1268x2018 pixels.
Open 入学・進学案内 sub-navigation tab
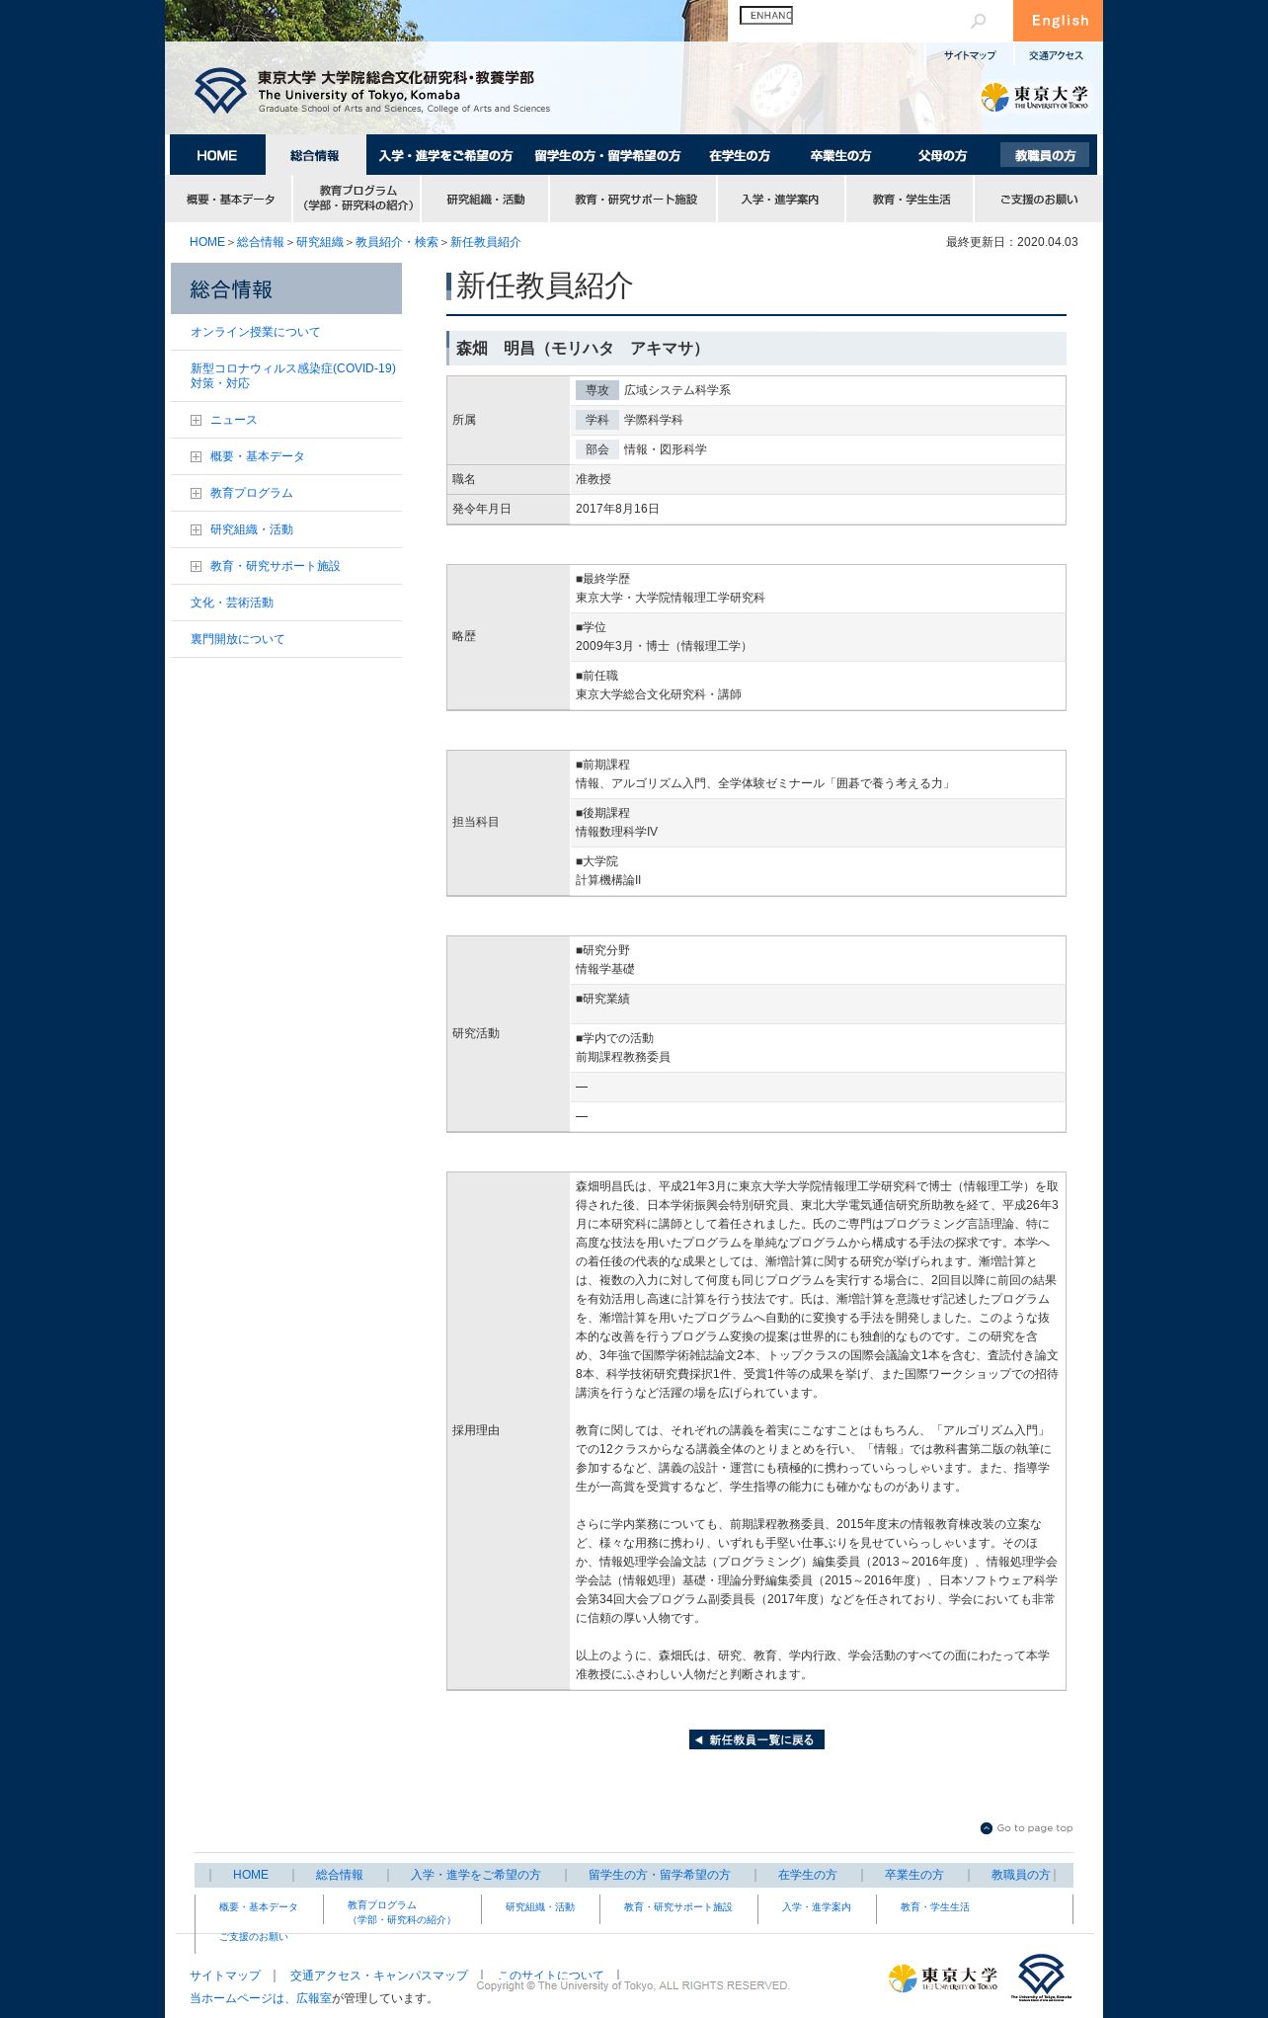(x=780, y=199)
